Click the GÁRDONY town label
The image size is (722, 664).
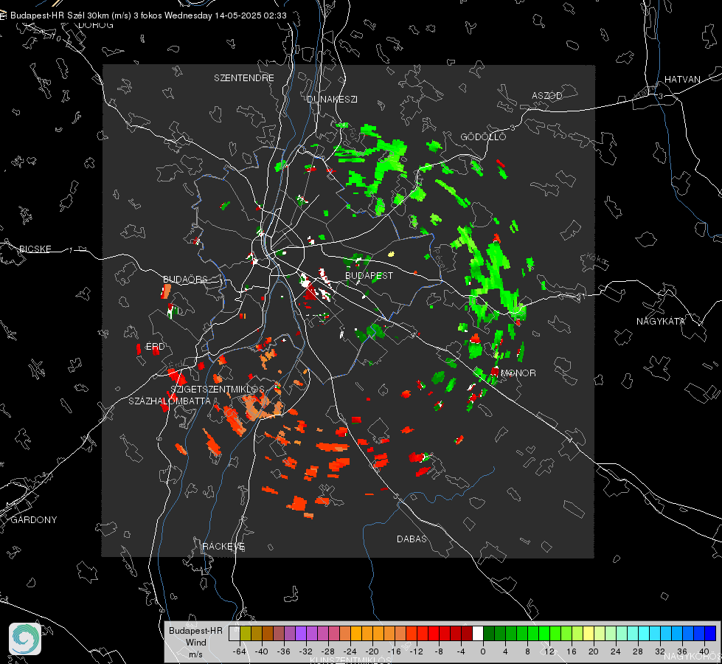tap(34, 519)
